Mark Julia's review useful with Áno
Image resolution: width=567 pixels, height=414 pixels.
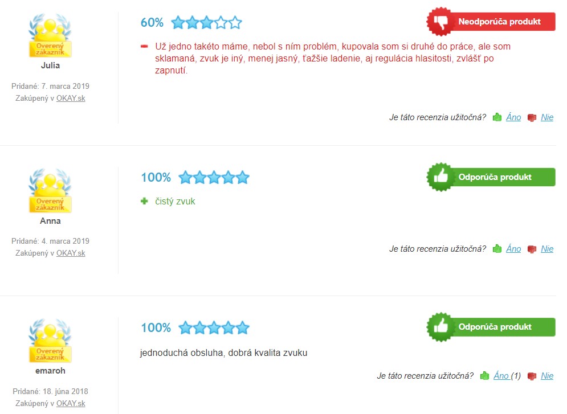513,117
